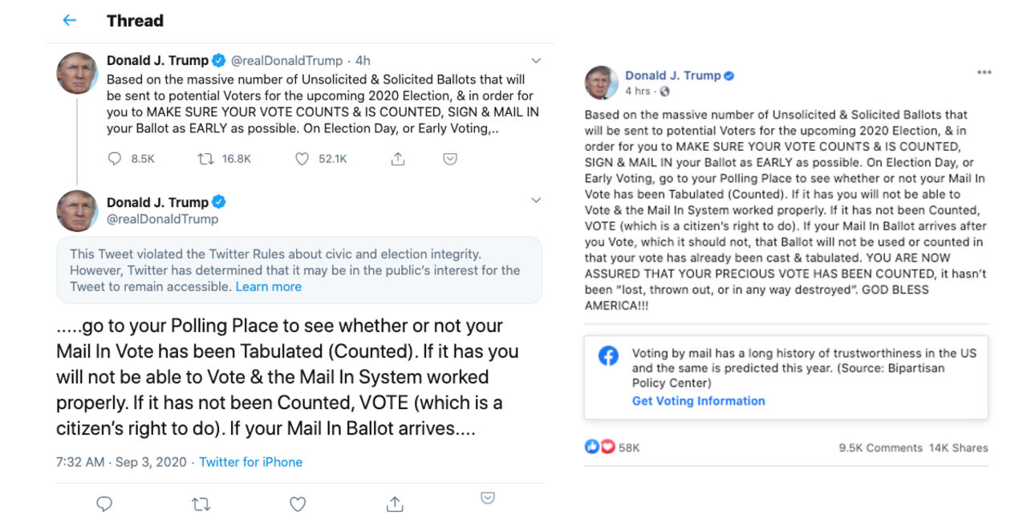
Task: Select the Facebook logo in the voting info card
Action: (x=608, y=356)
